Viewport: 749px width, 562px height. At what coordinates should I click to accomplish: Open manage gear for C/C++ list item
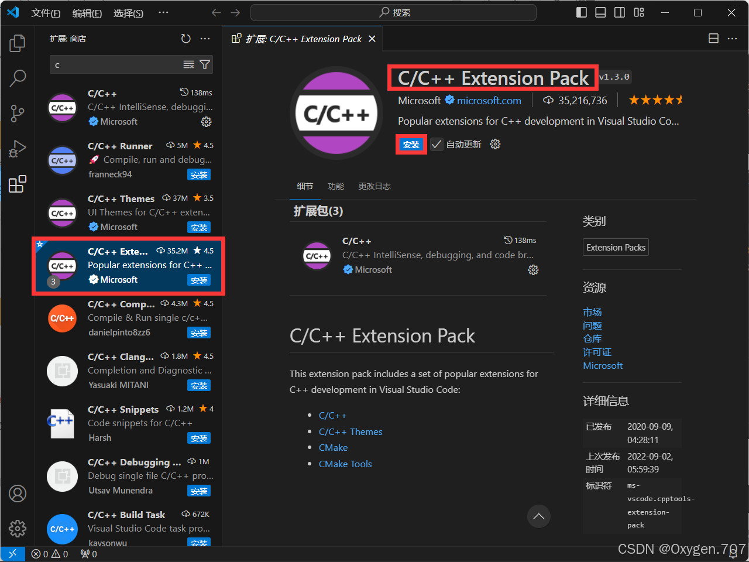(x=206, y=122)
